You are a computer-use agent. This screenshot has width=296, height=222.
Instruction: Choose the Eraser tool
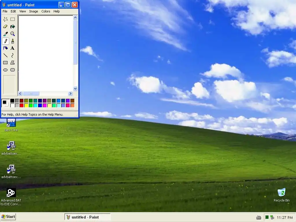tap(5, 27)
